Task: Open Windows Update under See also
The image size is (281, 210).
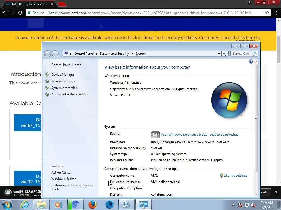Action: point(64,179)
